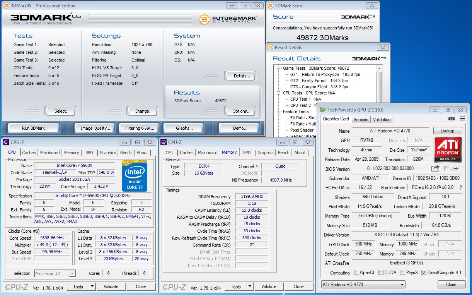The image size is (472, 295).
Task: Click the title icon of the CPU-Z Memory window
Action: (164, 142)
